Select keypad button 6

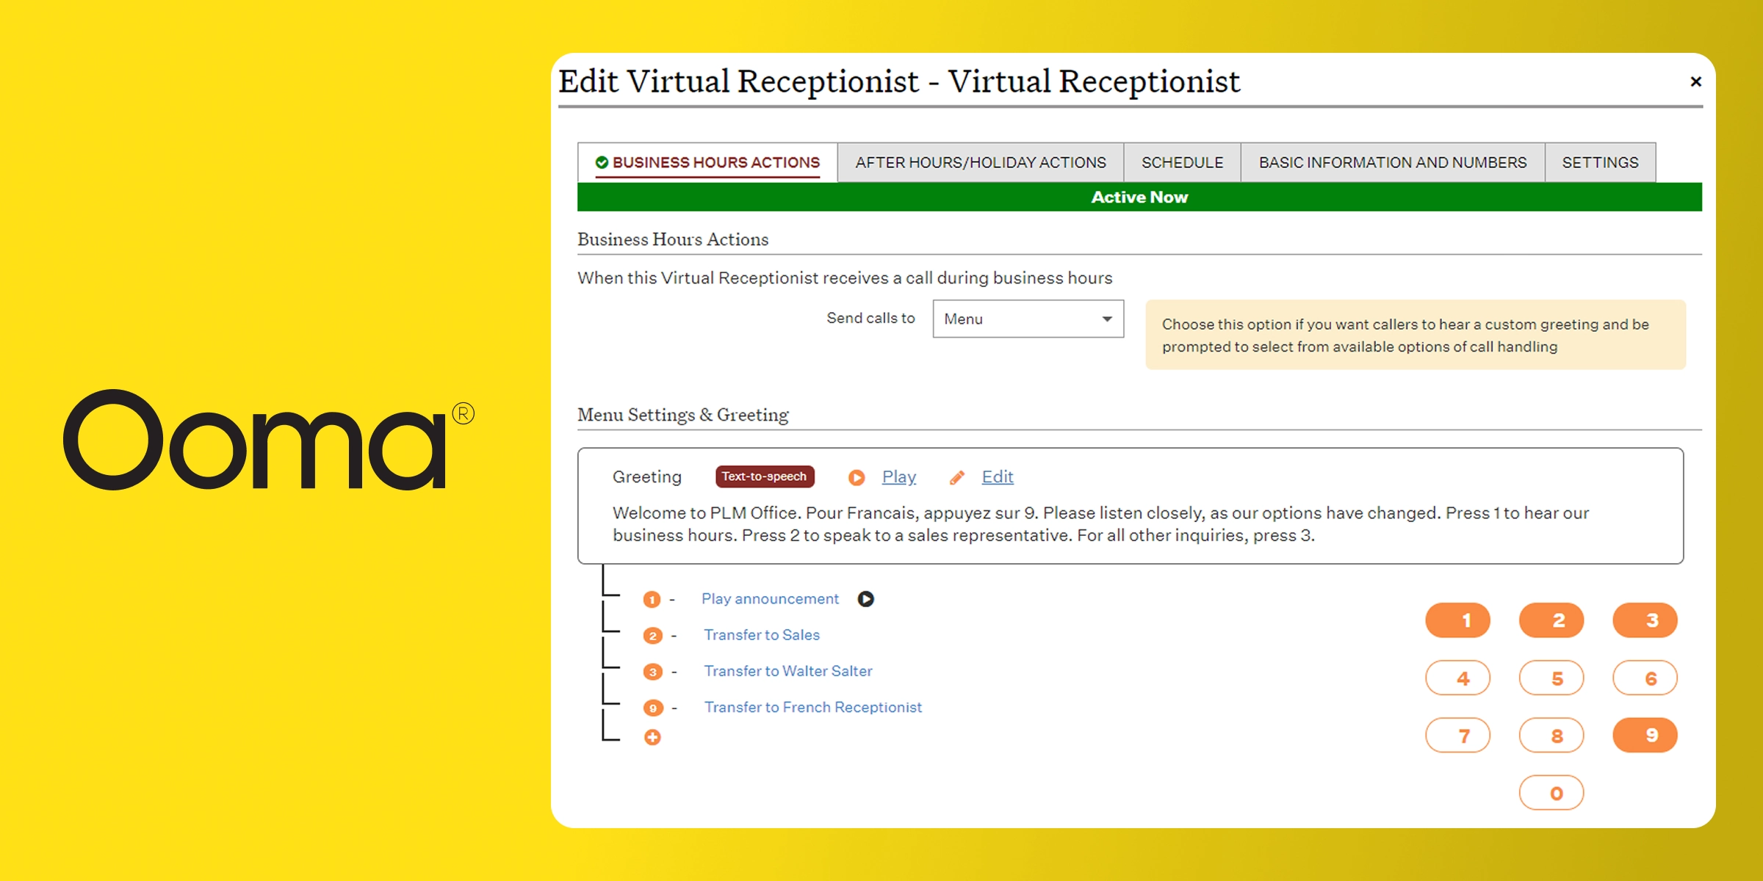tap(1645, 678)
